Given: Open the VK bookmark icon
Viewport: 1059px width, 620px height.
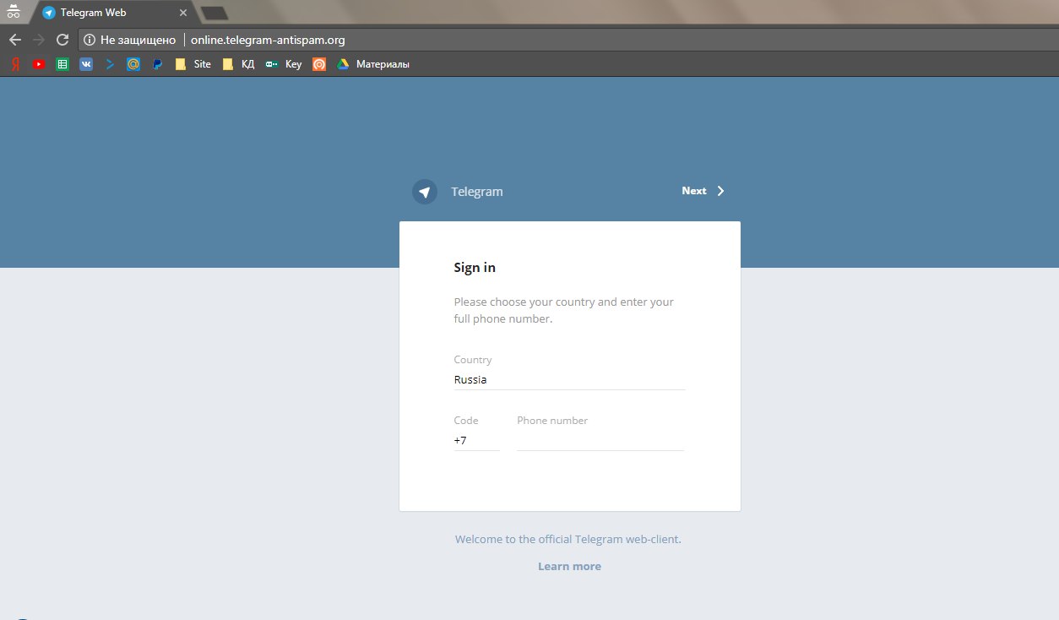Looking at the screenshot, I should pyautogui.click(x=86, y=64).
